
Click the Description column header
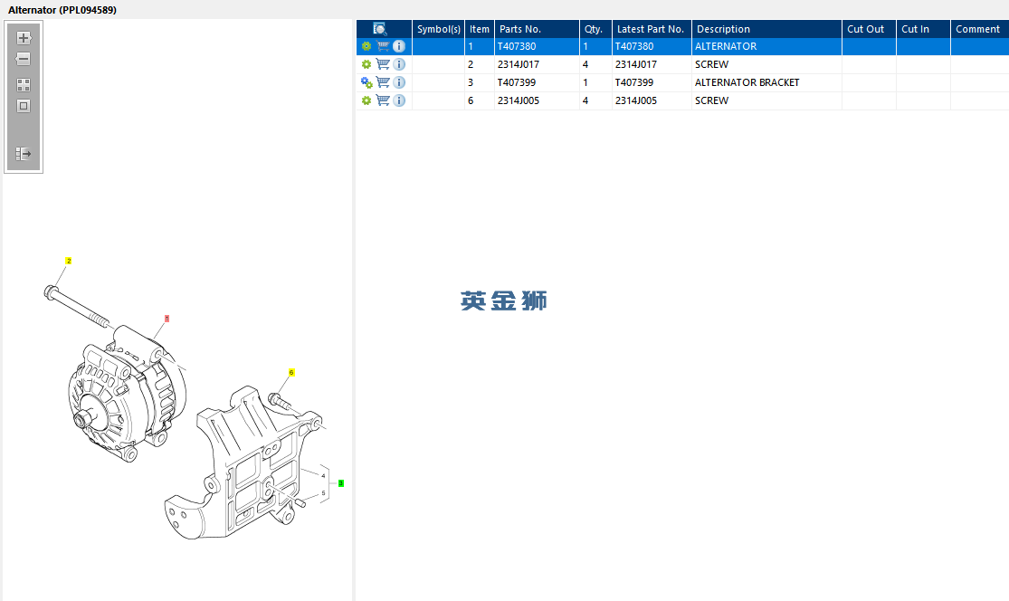pyautogui.click(x=766, y=29)
